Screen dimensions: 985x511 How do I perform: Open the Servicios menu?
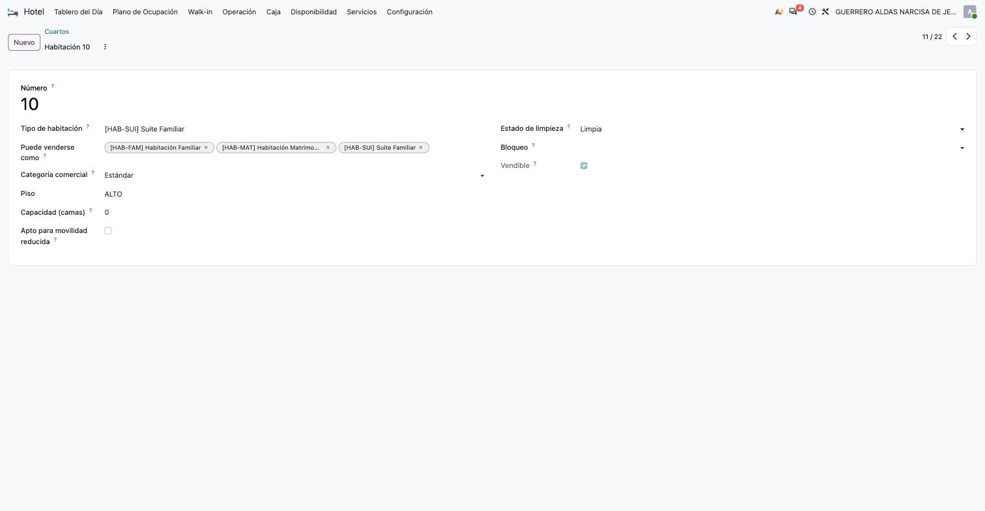pyautogui.click(x=362, y=12)
